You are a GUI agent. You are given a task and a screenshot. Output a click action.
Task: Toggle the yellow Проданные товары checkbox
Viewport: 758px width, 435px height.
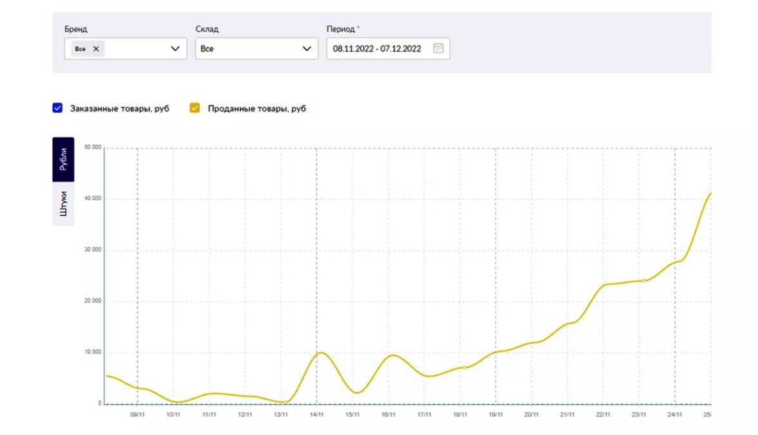[x=195, y=108]
